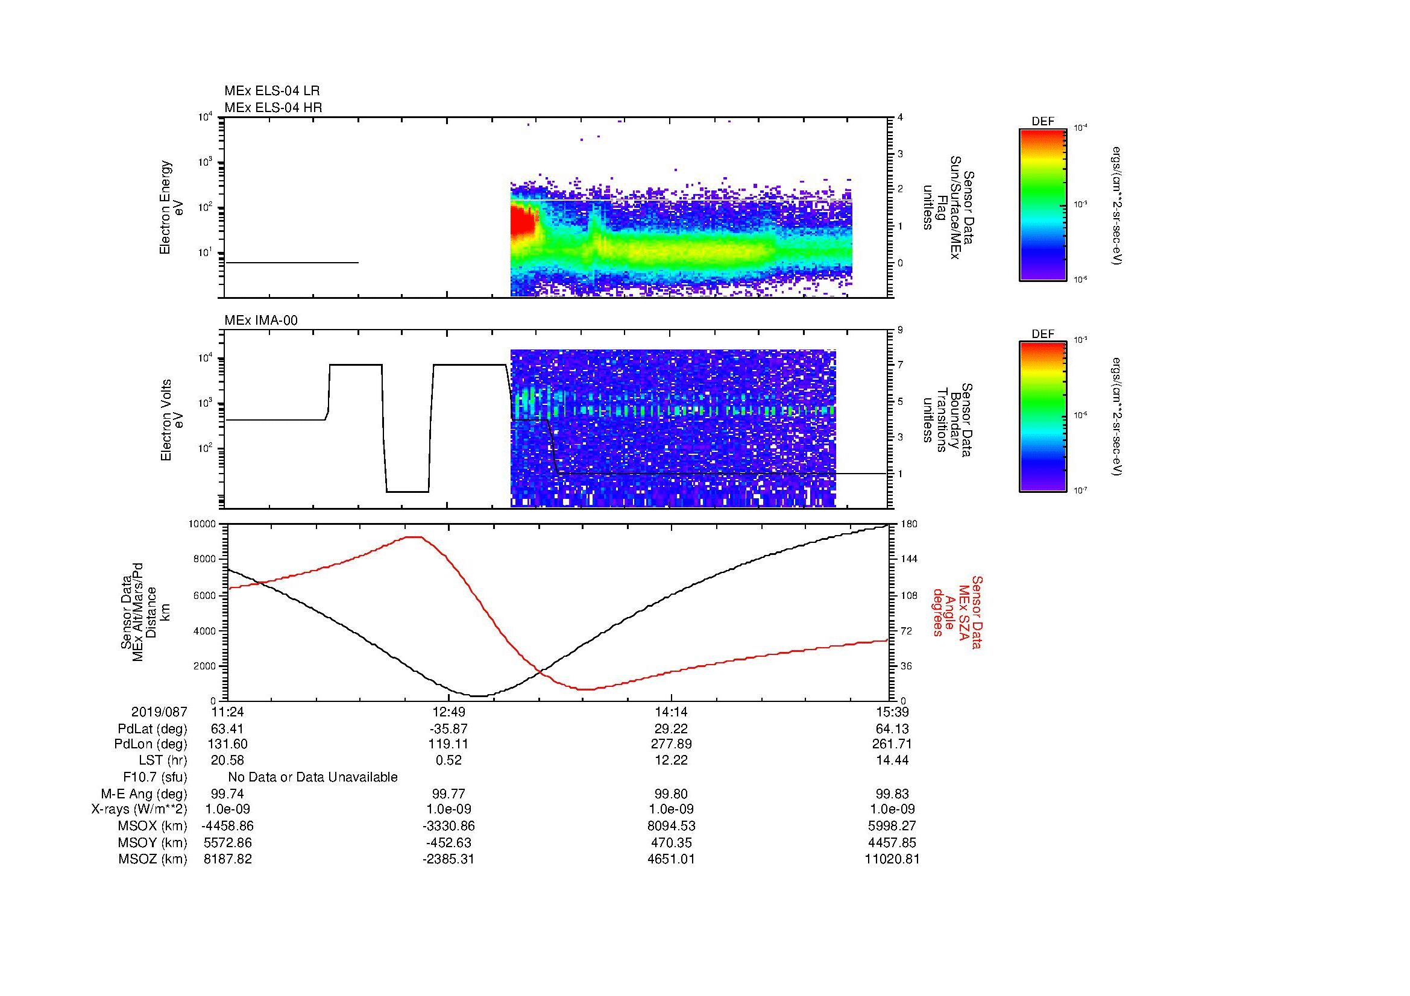This screenshot has width=1410, height=996.
Task: Click the MSOZ value '-2385.31'
Action: (450, 859)
